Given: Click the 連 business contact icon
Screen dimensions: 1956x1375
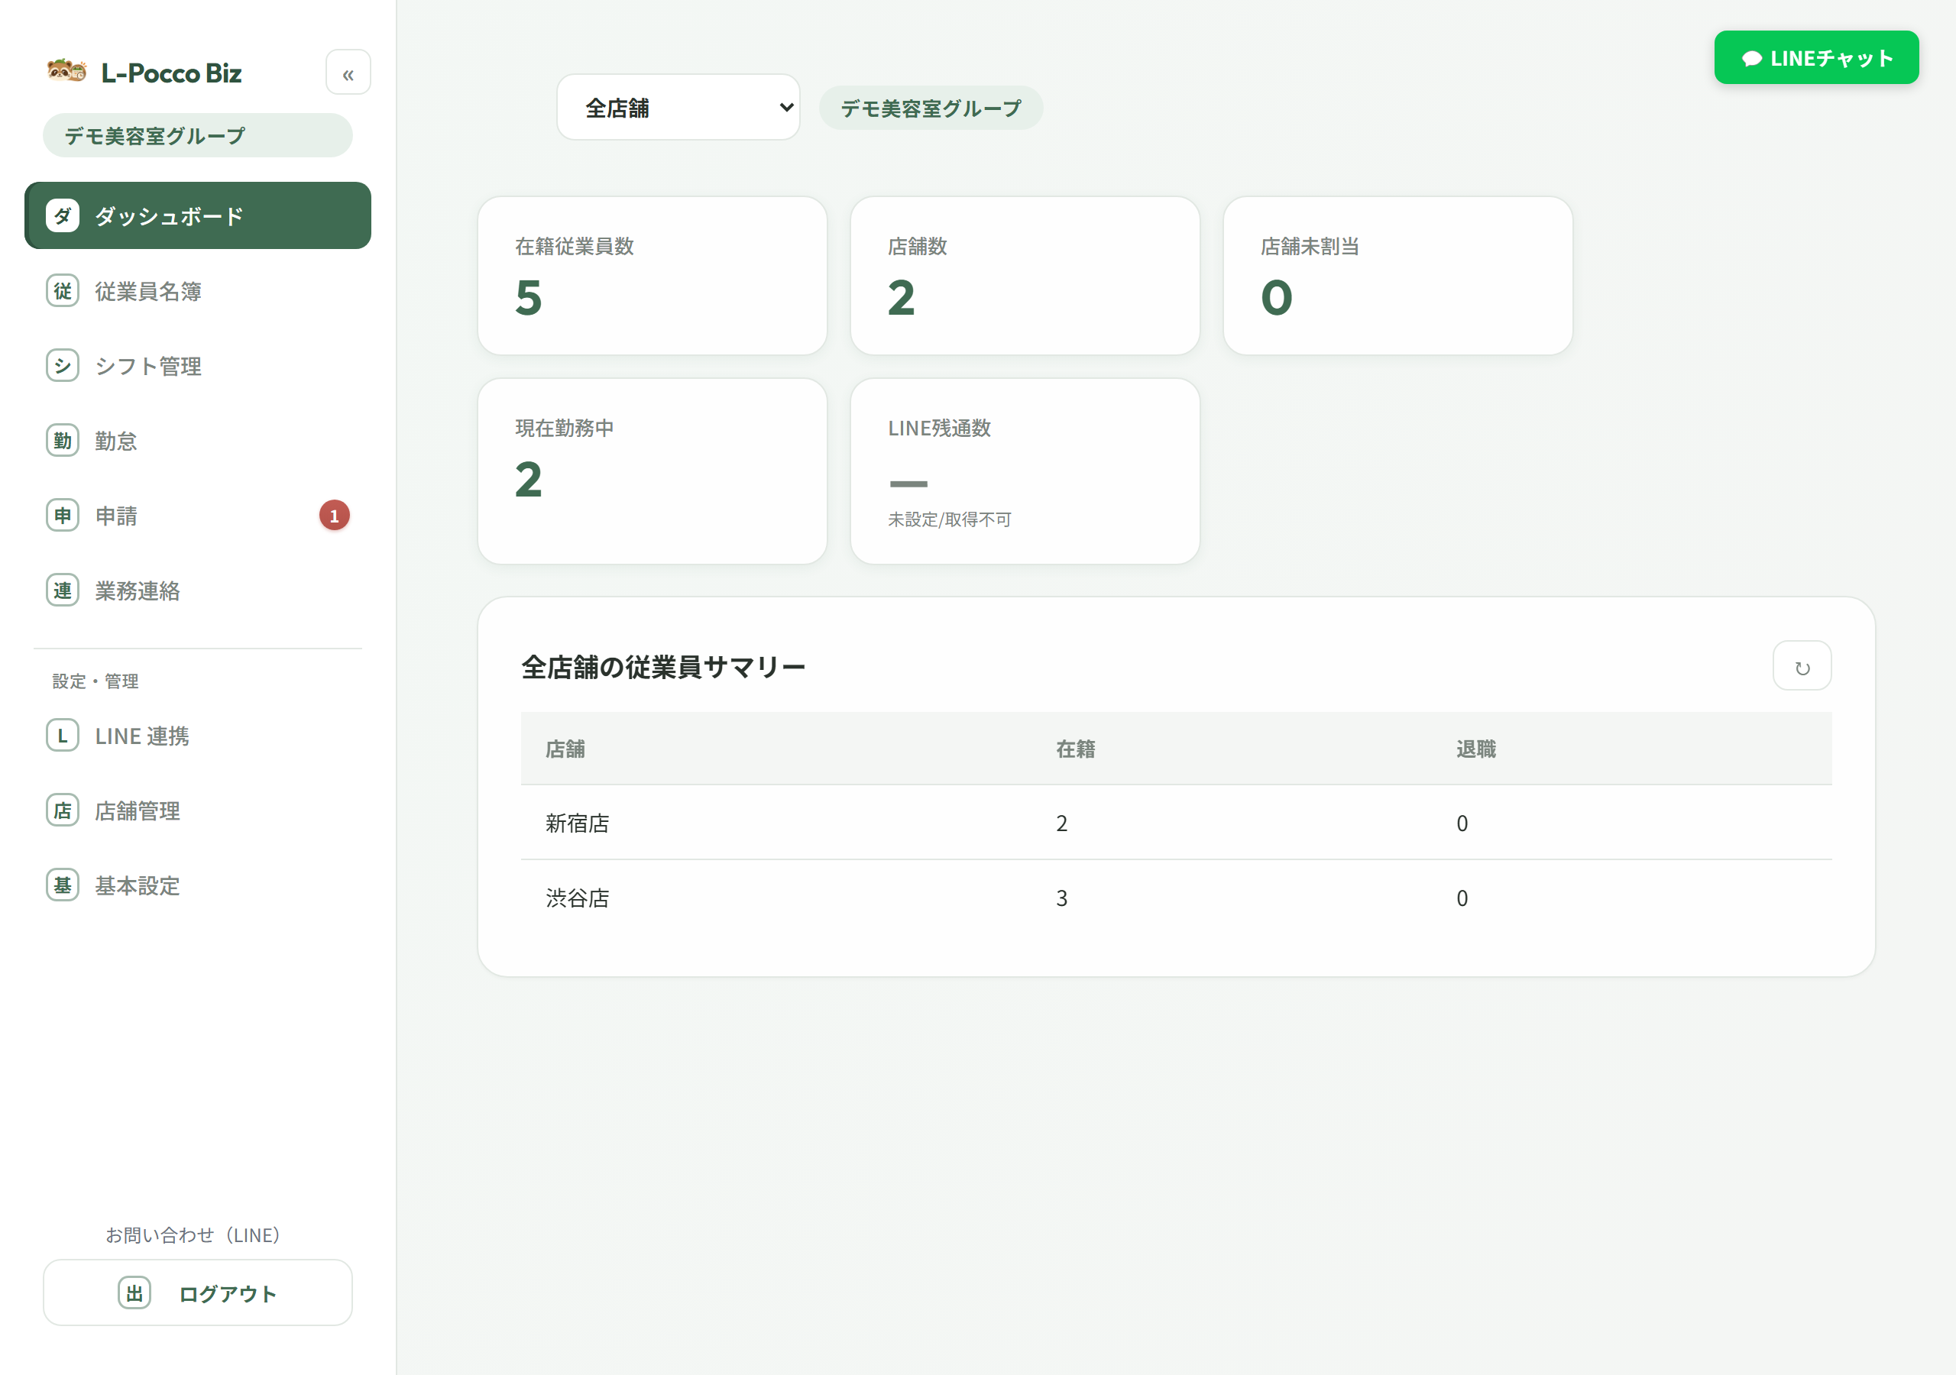Looking at the screenshot, I should tap(62, 590).
